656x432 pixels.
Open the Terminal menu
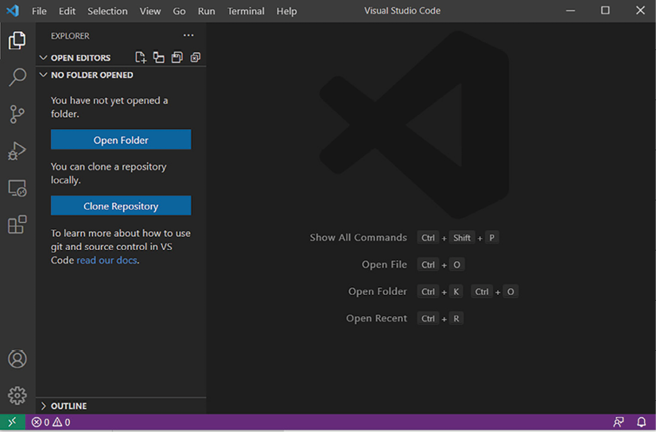coord(246,11)
